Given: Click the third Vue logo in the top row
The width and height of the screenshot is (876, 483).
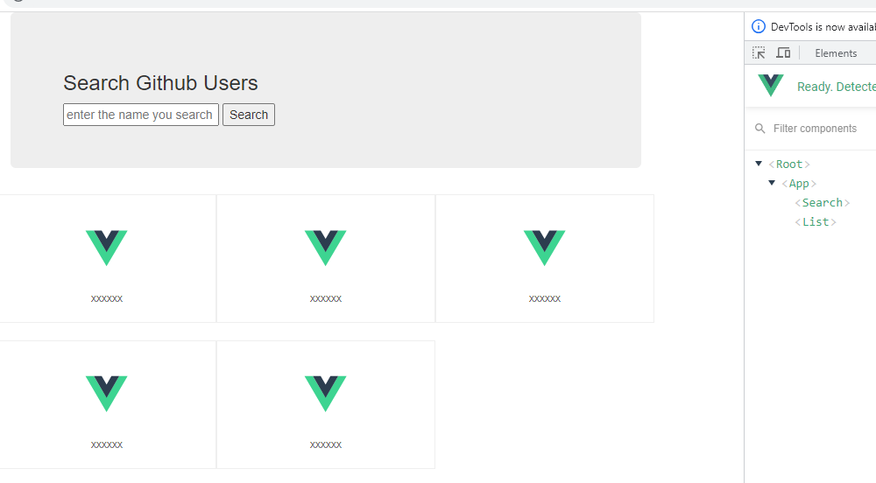Looking at the screenshot, I should 545,248.
